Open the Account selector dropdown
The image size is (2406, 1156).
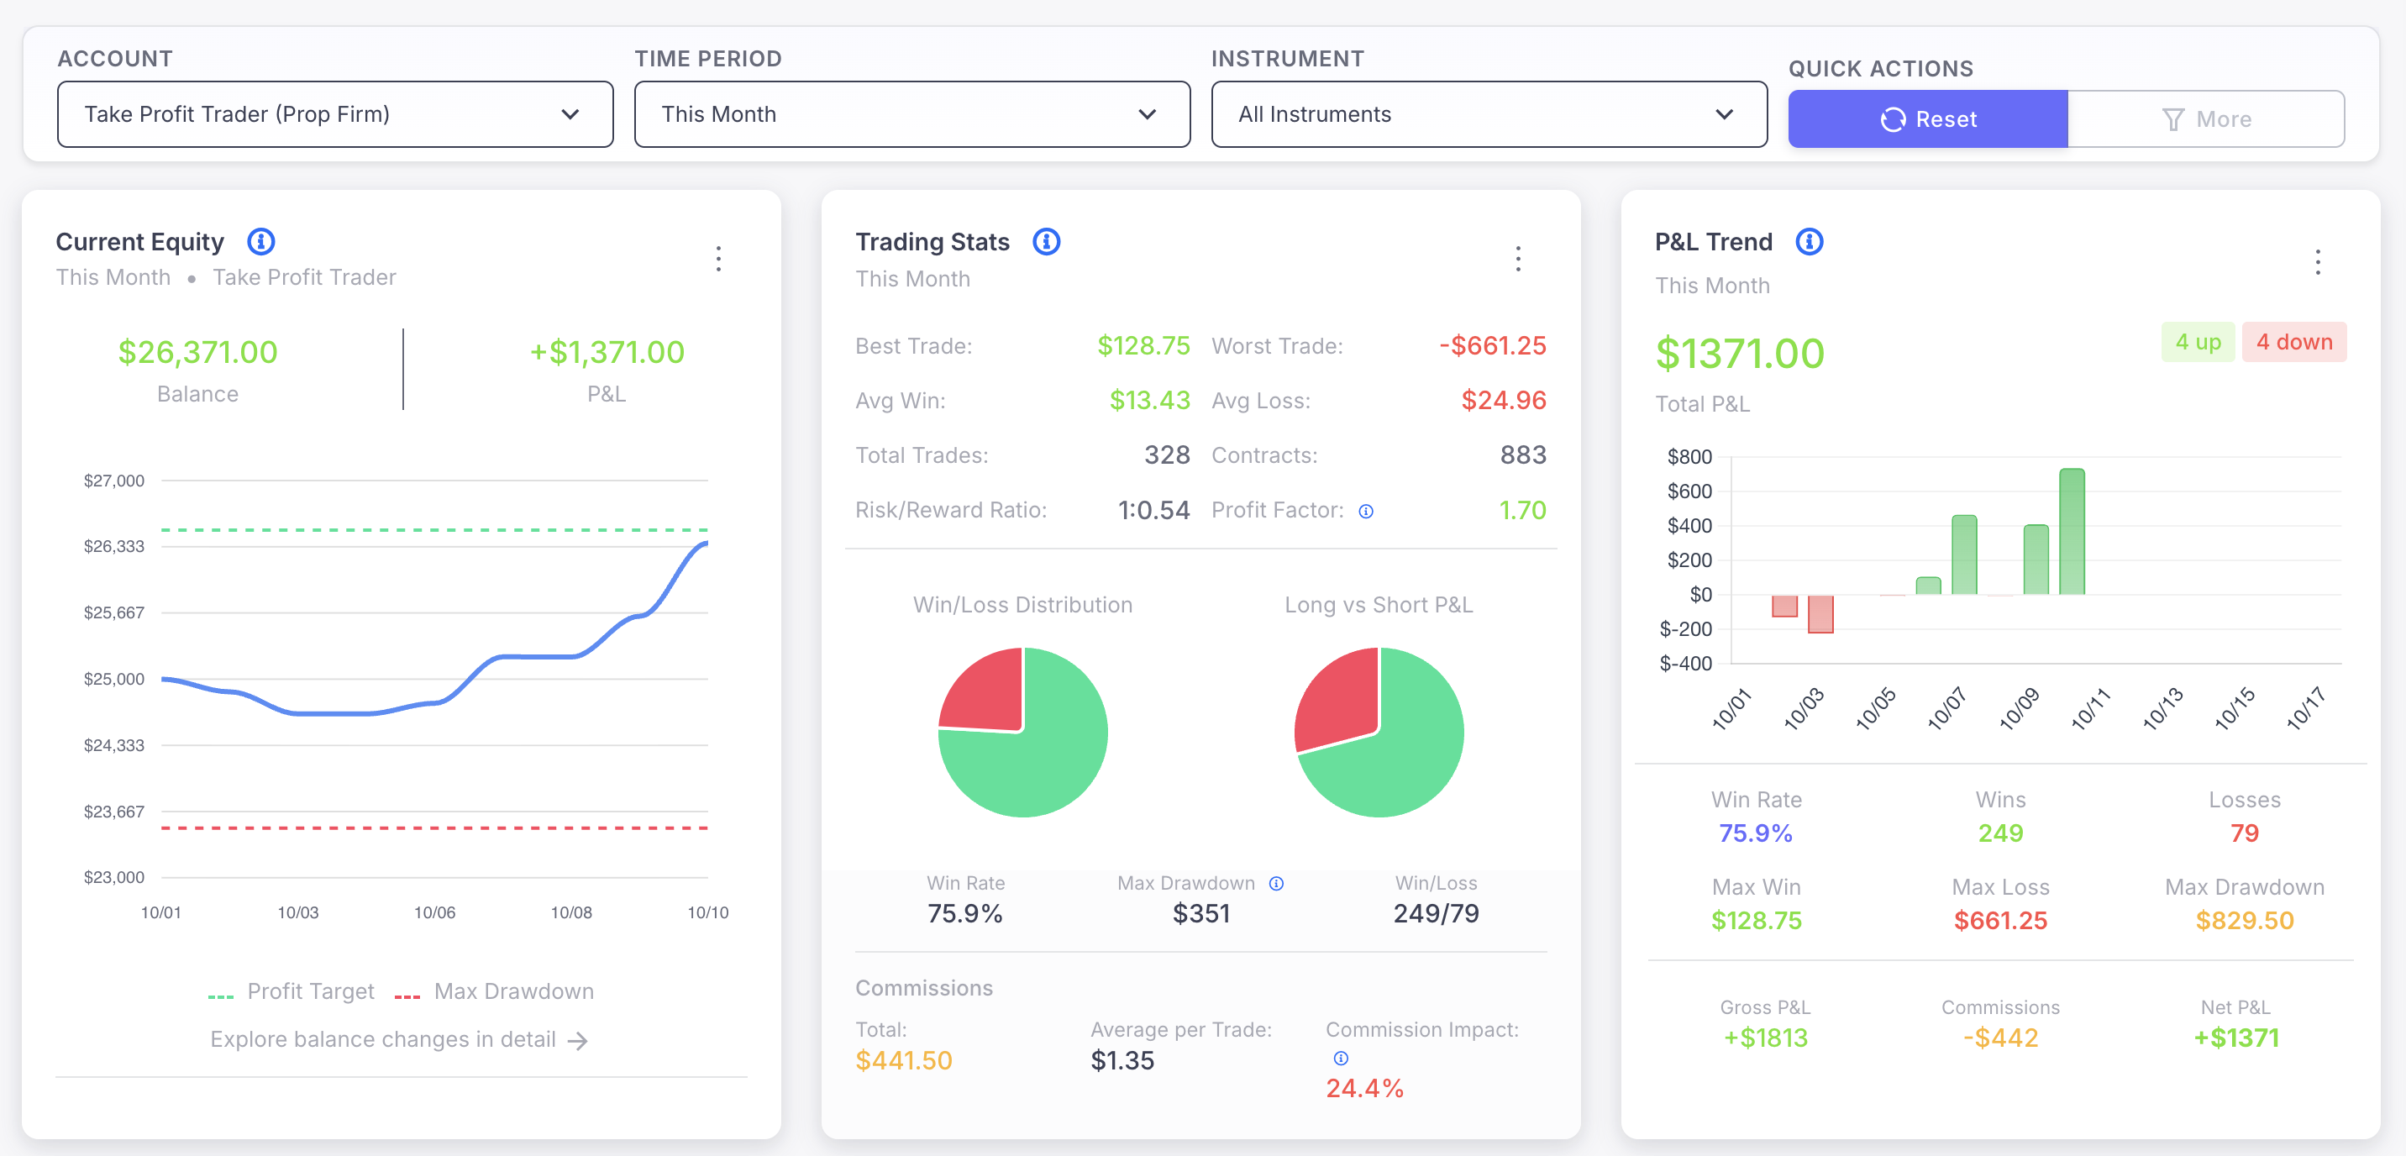335,114
